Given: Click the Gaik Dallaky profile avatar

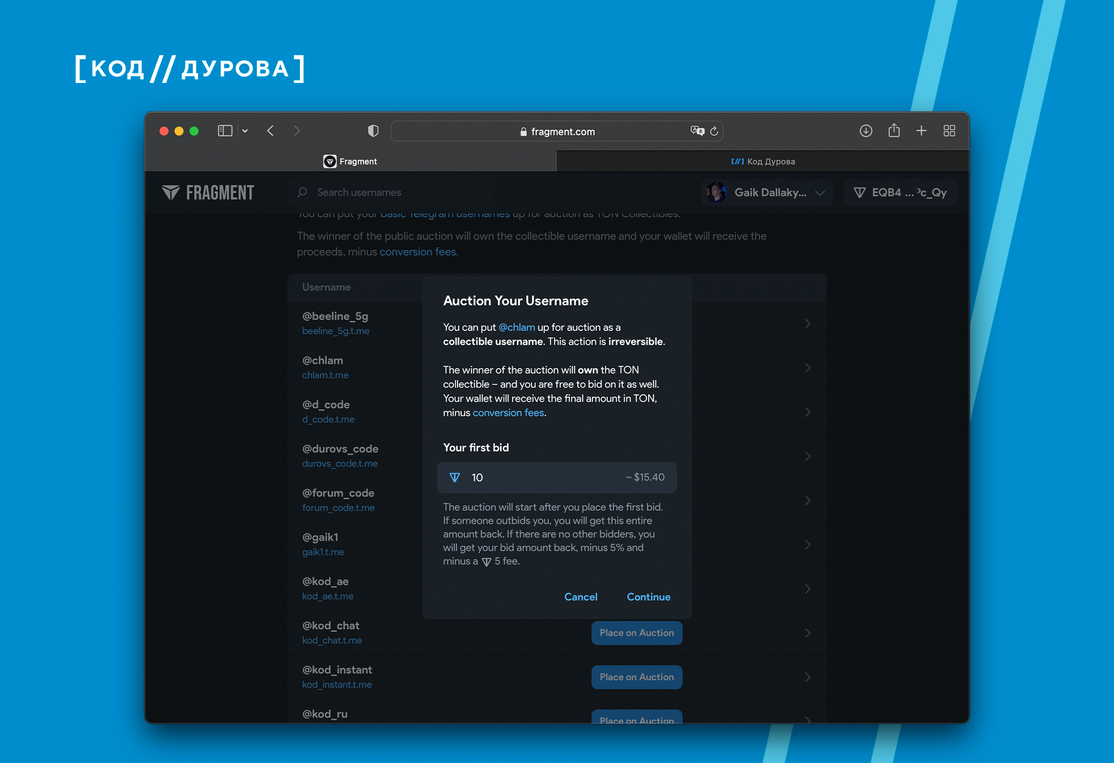Looking at the screenshot, I should [x=716, y=193].
